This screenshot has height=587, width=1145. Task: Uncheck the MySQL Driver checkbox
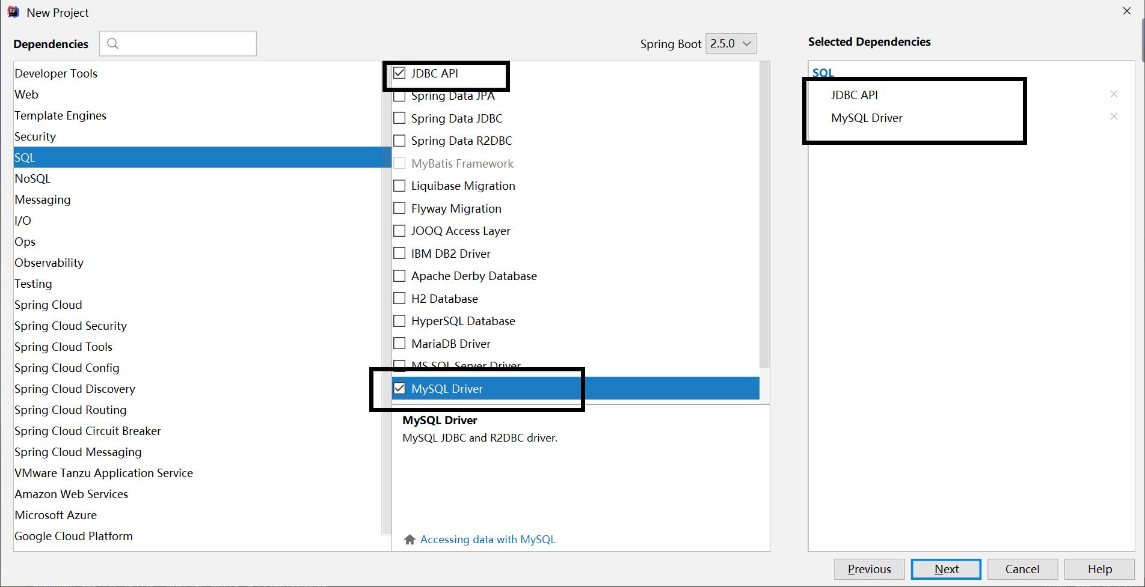point(399,389)
